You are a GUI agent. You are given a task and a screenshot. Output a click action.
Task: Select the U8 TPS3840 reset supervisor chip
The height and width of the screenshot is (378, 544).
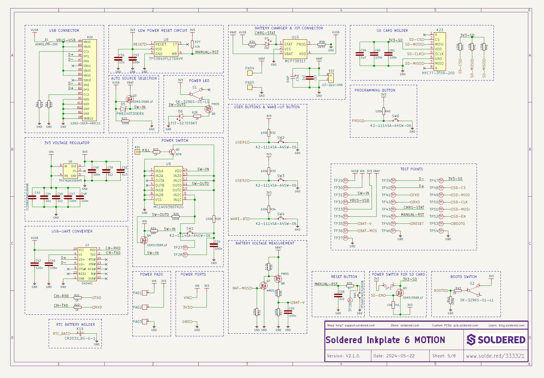click(x=166, y=49)
